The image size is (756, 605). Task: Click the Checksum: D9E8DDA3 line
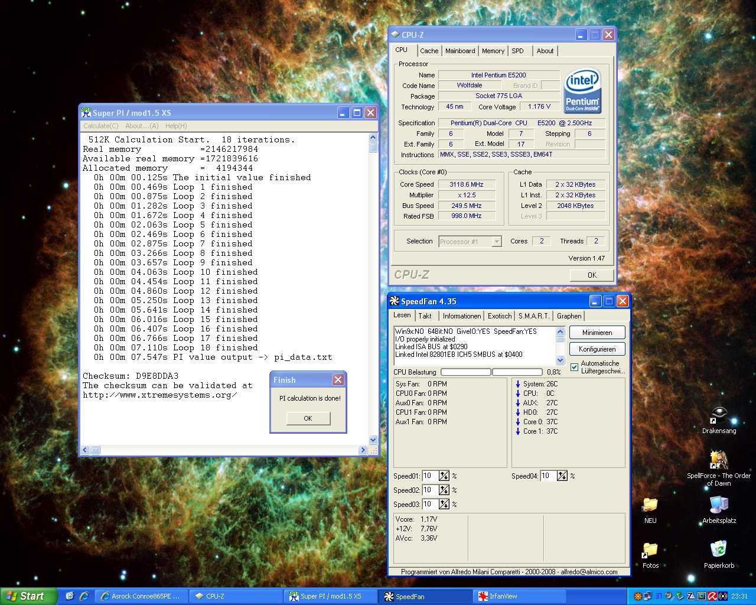(131, 376)
